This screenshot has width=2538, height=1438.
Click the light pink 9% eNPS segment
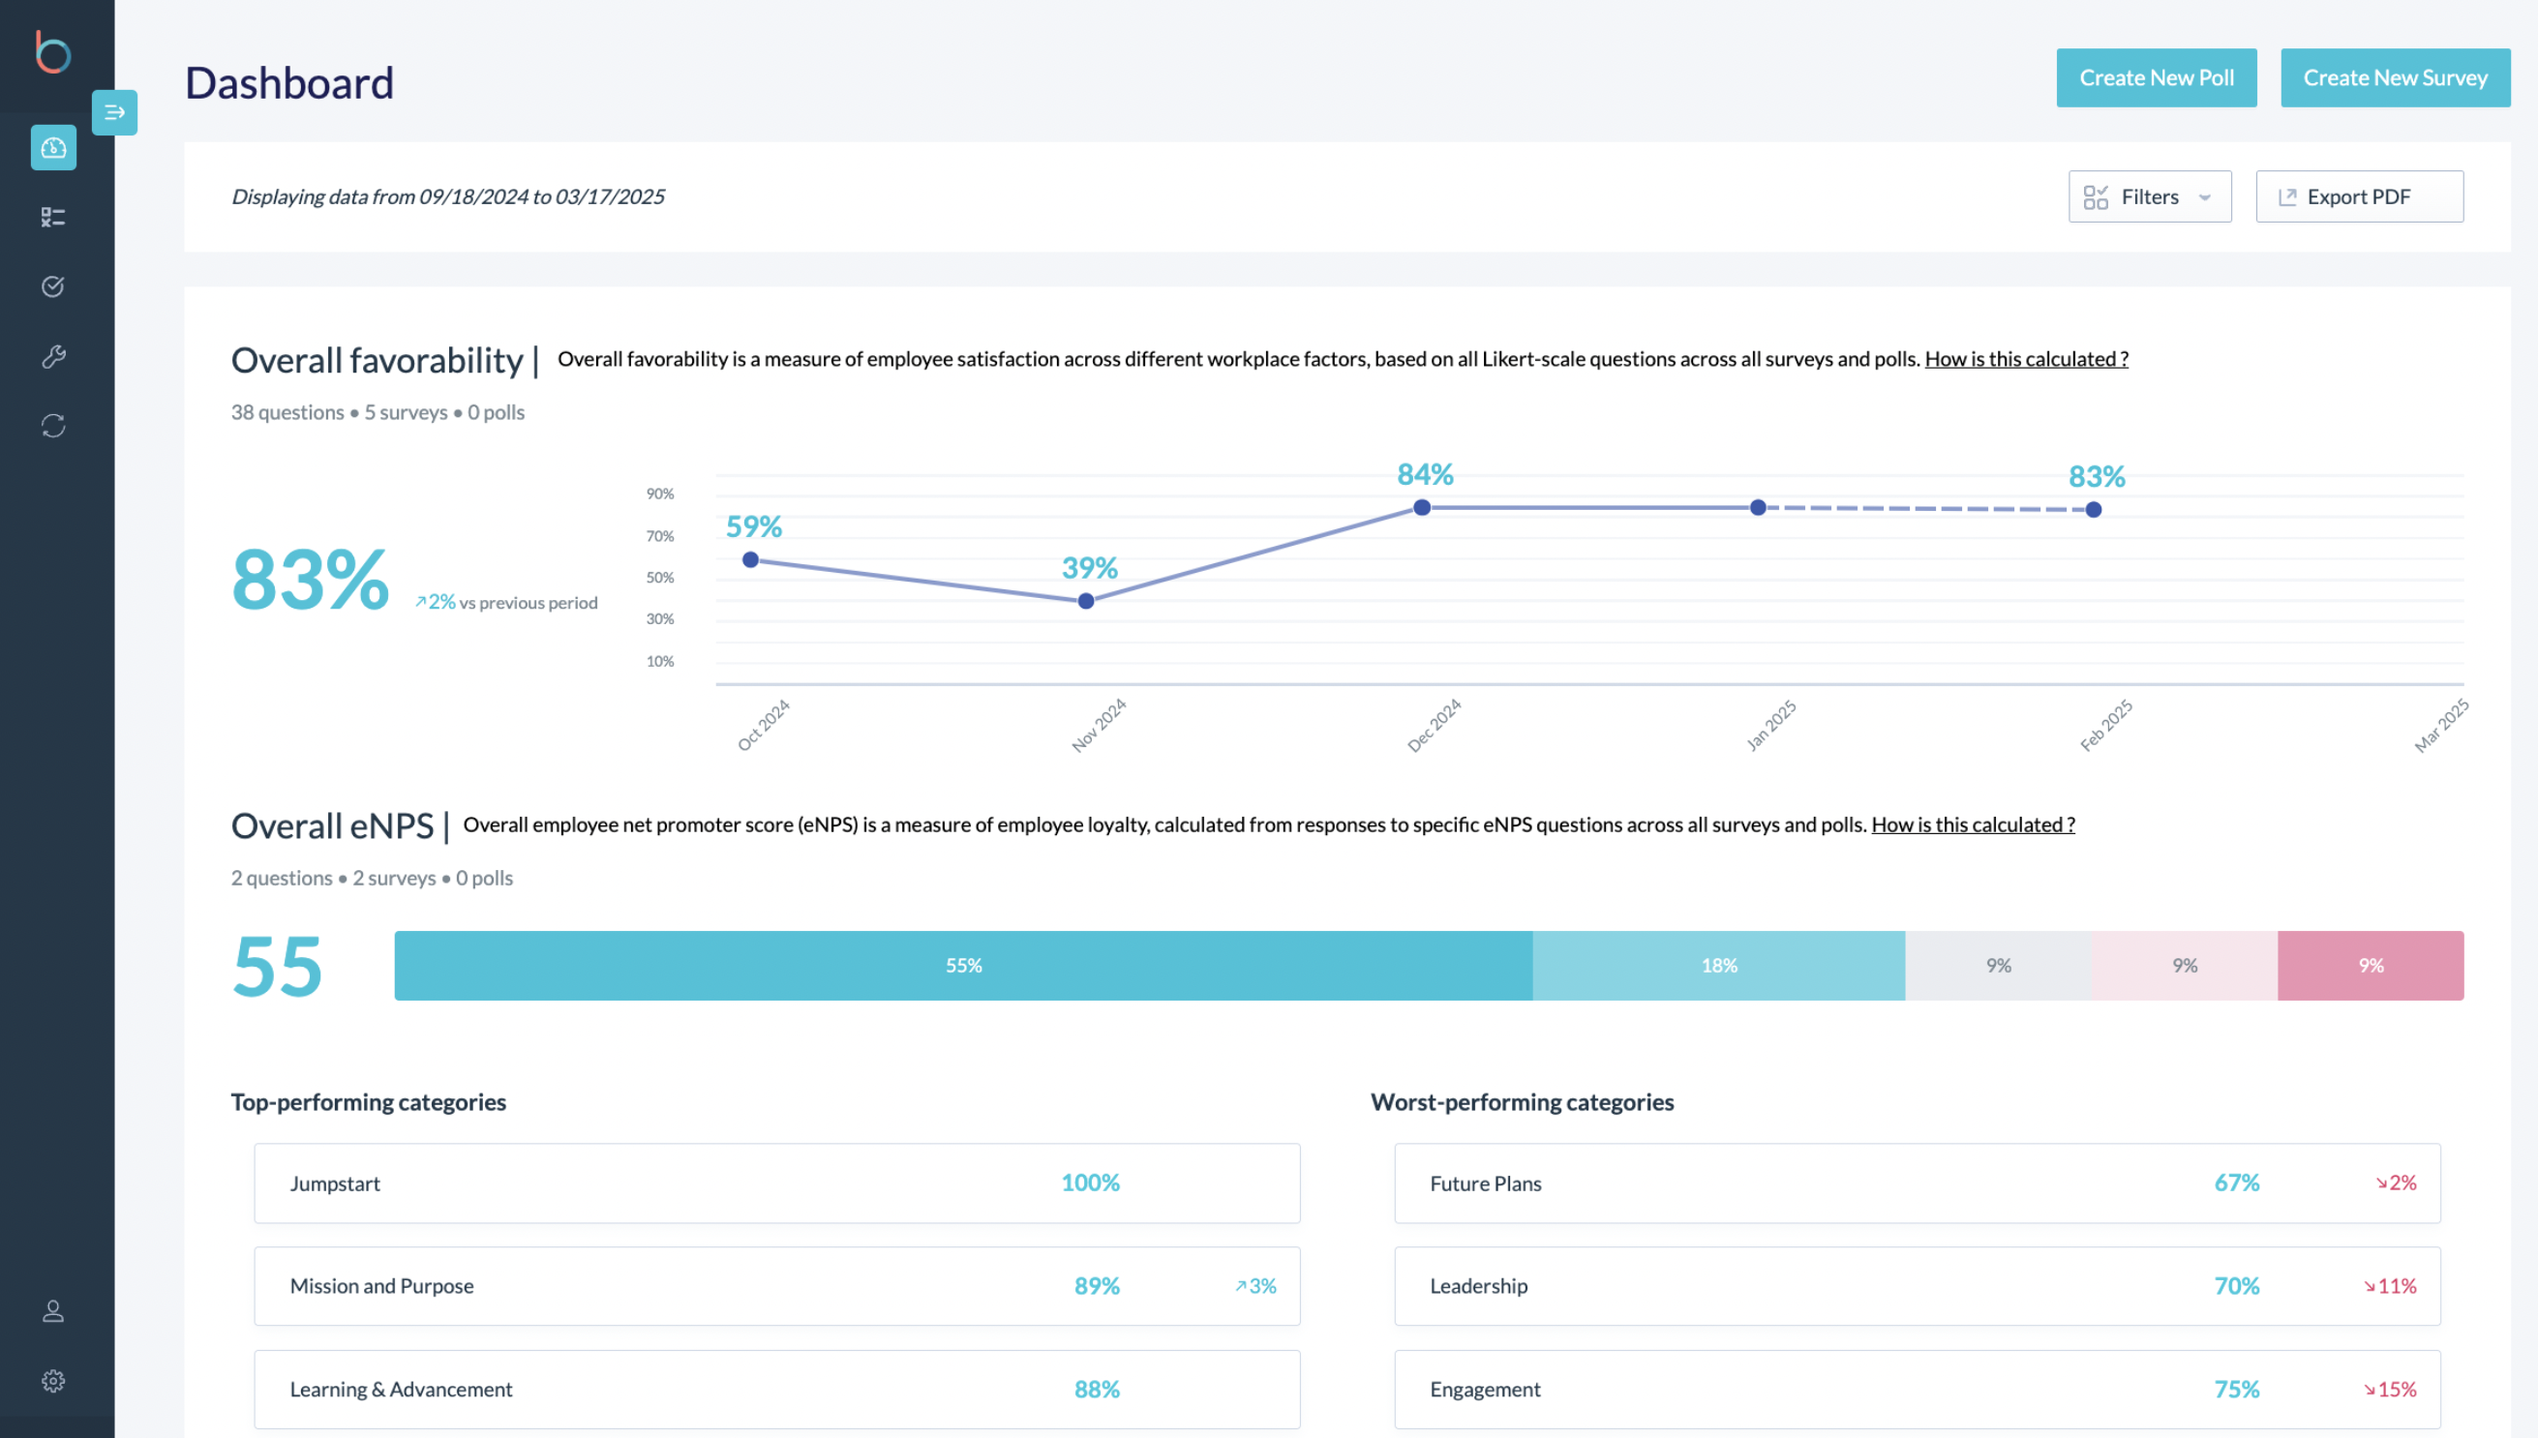tap(2185, 966)
